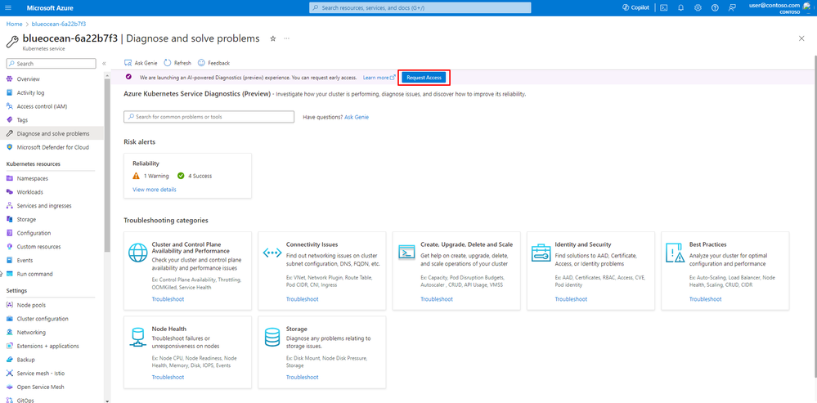This screenshot has width=817, height=403.
Task: Troubleshoot Best Practices
Action: [x=706, y=299]
